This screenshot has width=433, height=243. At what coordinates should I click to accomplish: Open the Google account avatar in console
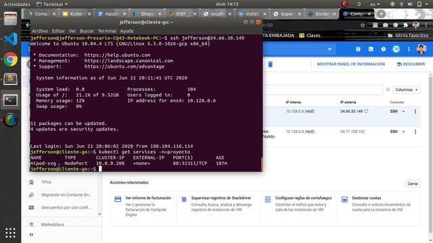[x=421, y=49]
